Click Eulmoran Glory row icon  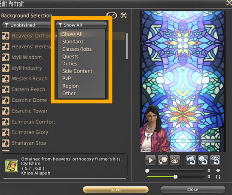point(6,132)
